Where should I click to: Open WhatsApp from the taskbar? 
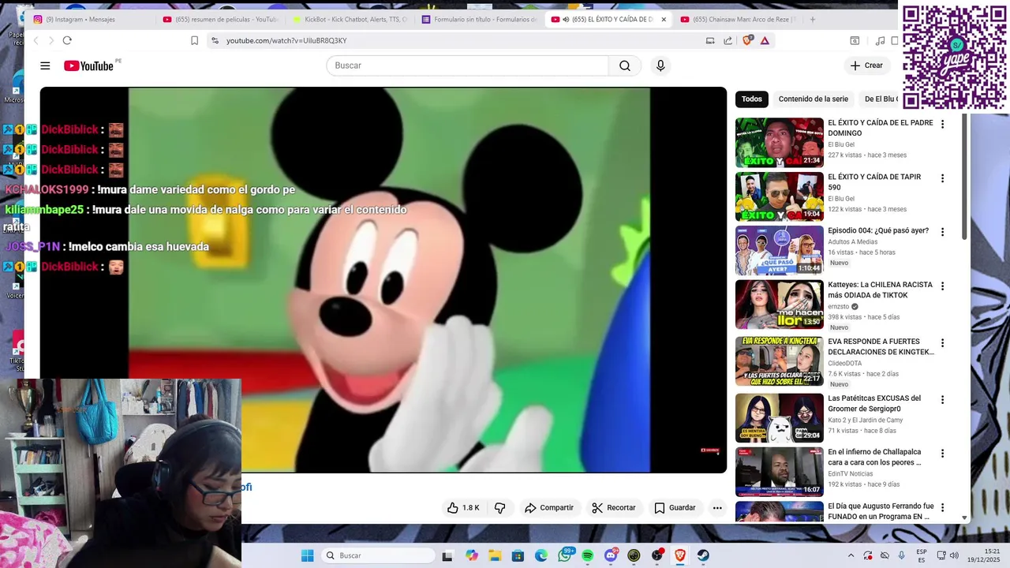(x=564, y=555)
